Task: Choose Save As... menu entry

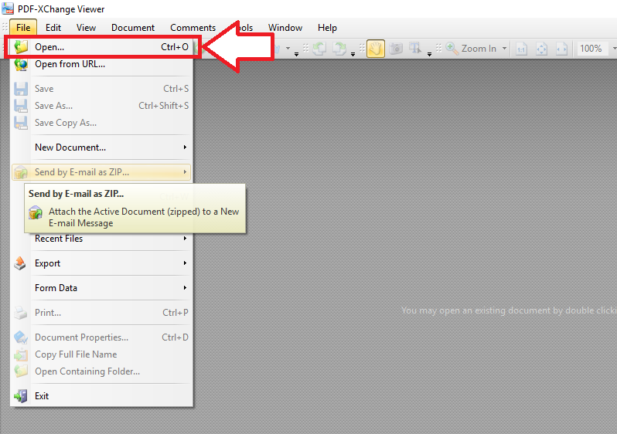Action: coord(101,106)
